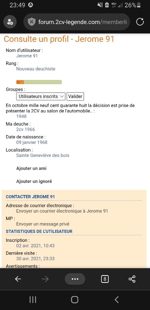The image size is (150, 310).
Task: Open the tab switcher showing 8 tabs
Action: click(x=105, y=279)
